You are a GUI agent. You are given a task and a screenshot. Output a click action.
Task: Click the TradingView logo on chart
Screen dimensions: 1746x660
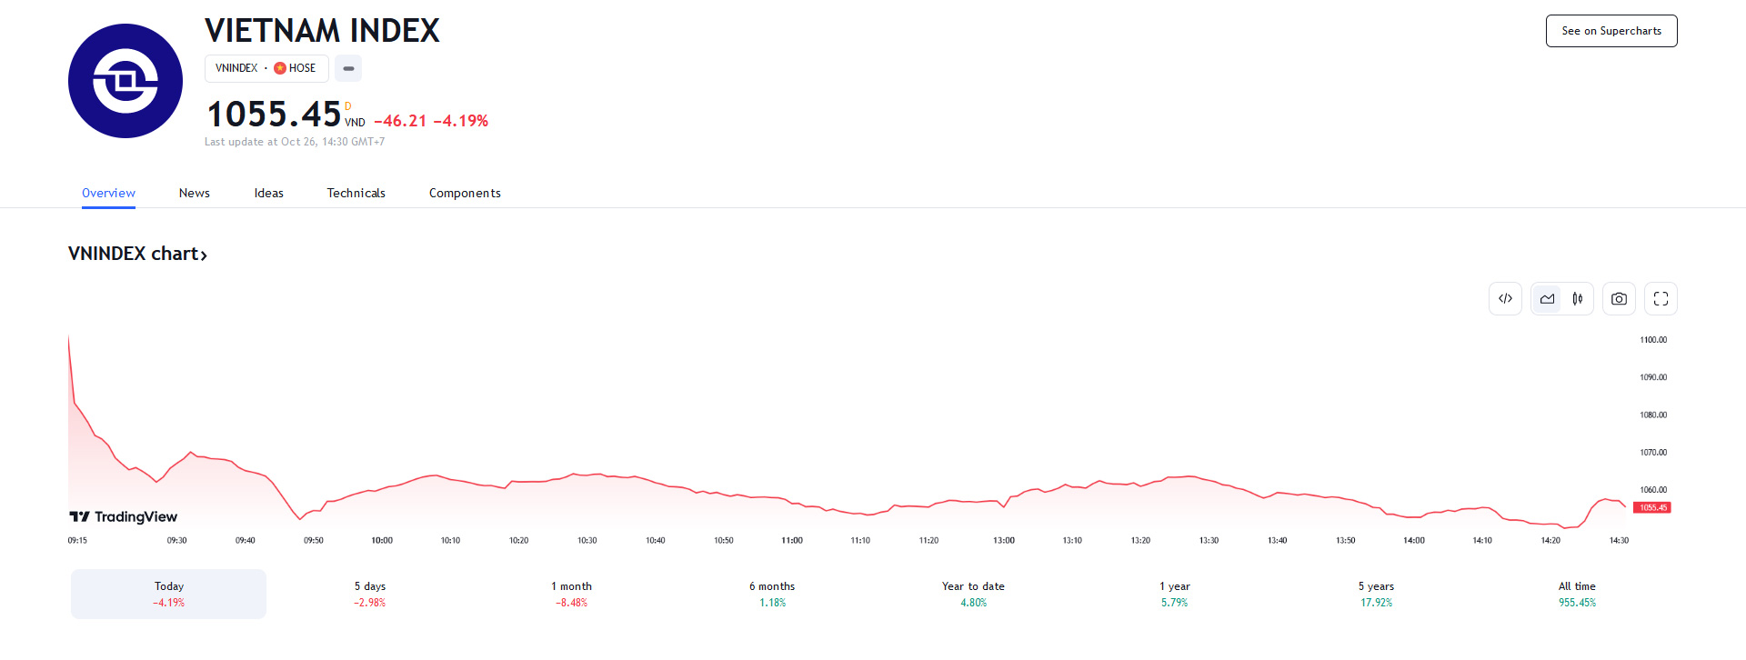(x=124, y=516)
